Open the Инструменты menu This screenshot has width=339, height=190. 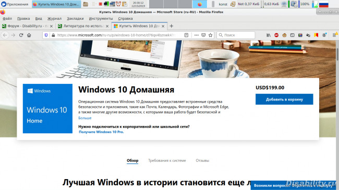[101, 19]
